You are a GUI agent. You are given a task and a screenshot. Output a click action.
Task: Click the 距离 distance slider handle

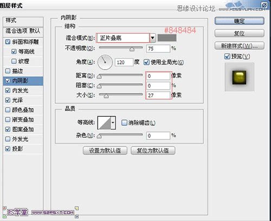pos(99,77)
